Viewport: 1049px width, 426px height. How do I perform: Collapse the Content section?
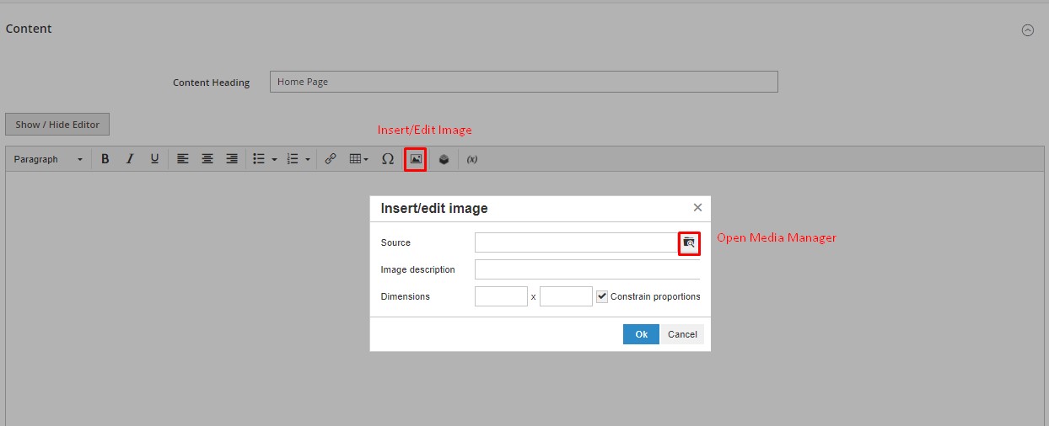coord(1027,29)
